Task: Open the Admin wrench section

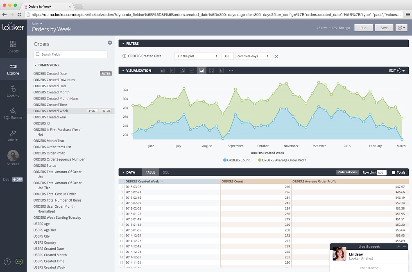Action: pos(13,136)
